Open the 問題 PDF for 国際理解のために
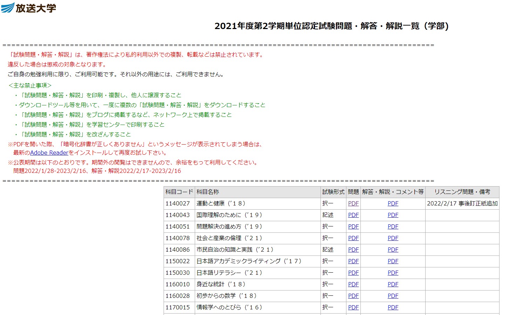The width and height of the screenshot is (510, 315). click(x=353, y=215)
